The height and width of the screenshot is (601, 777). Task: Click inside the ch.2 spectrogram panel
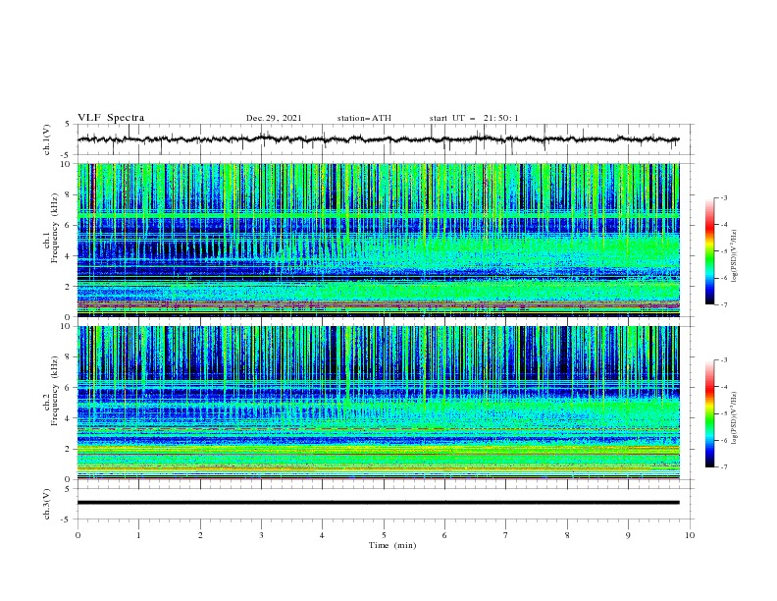click(378, 403)
